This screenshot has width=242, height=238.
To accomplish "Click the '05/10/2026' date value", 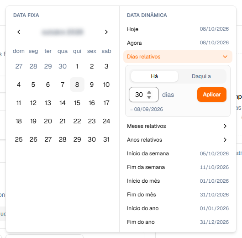I will 214,153.
